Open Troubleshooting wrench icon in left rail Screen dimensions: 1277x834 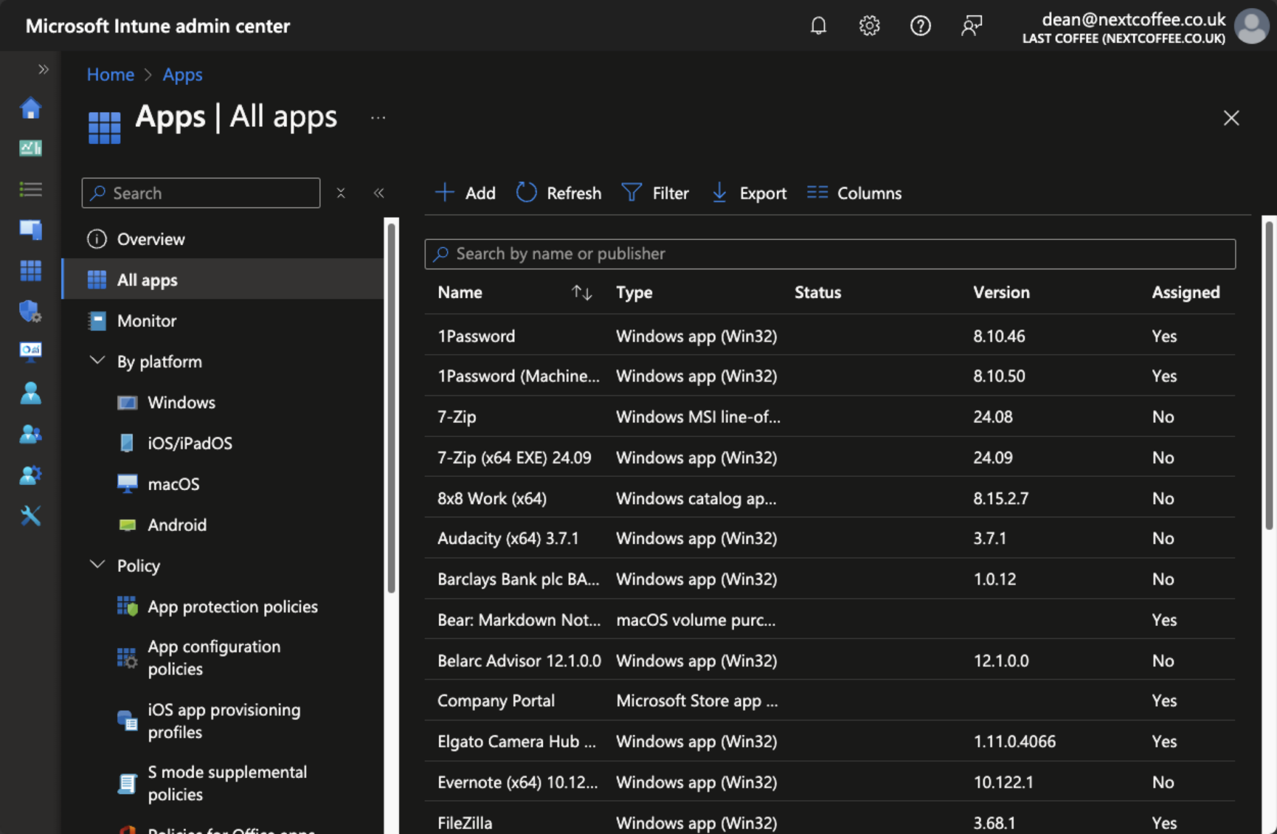[x=31, y=515]
